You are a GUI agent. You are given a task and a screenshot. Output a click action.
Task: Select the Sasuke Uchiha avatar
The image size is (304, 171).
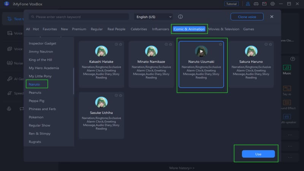(101, 102)
